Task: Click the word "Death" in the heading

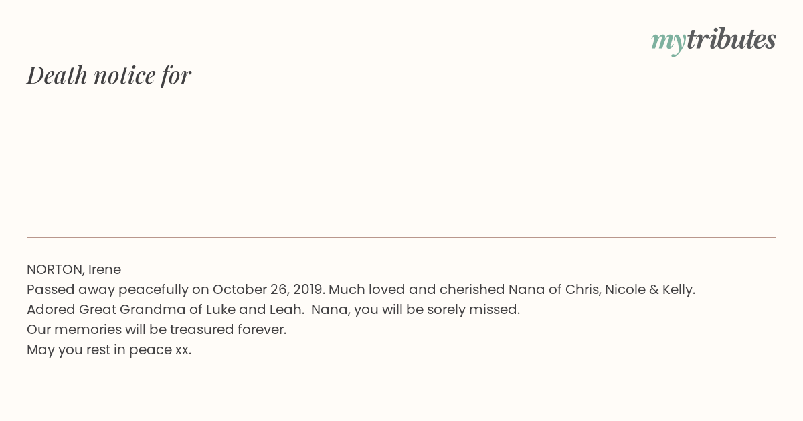Action: pos(57,75)
